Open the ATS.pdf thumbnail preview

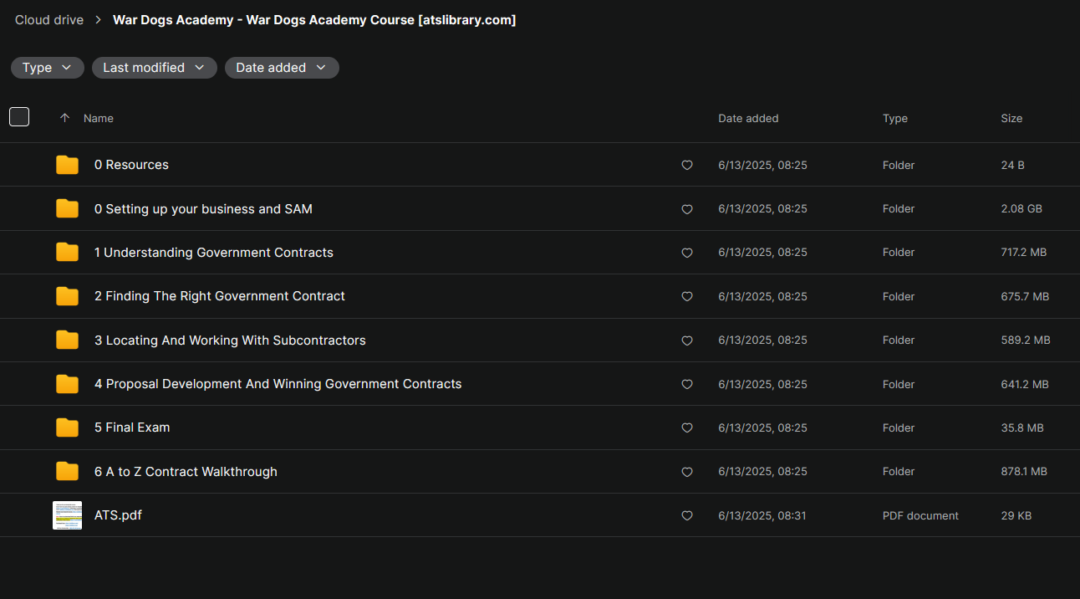tap(67, 515)
